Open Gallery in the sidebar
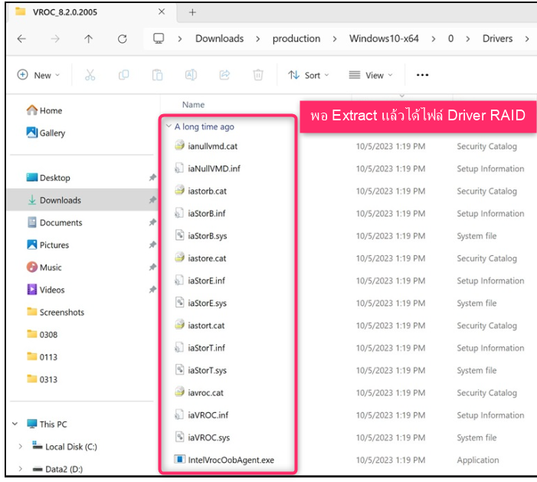 [x=46, y=133]
